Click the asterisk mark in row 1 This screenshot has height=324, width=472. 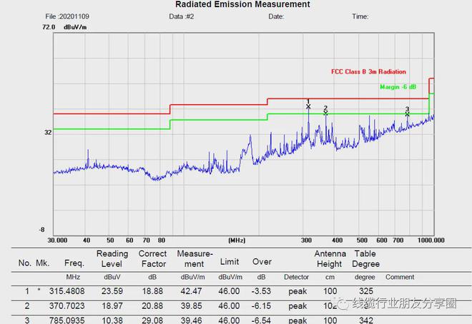pos(39,292)
